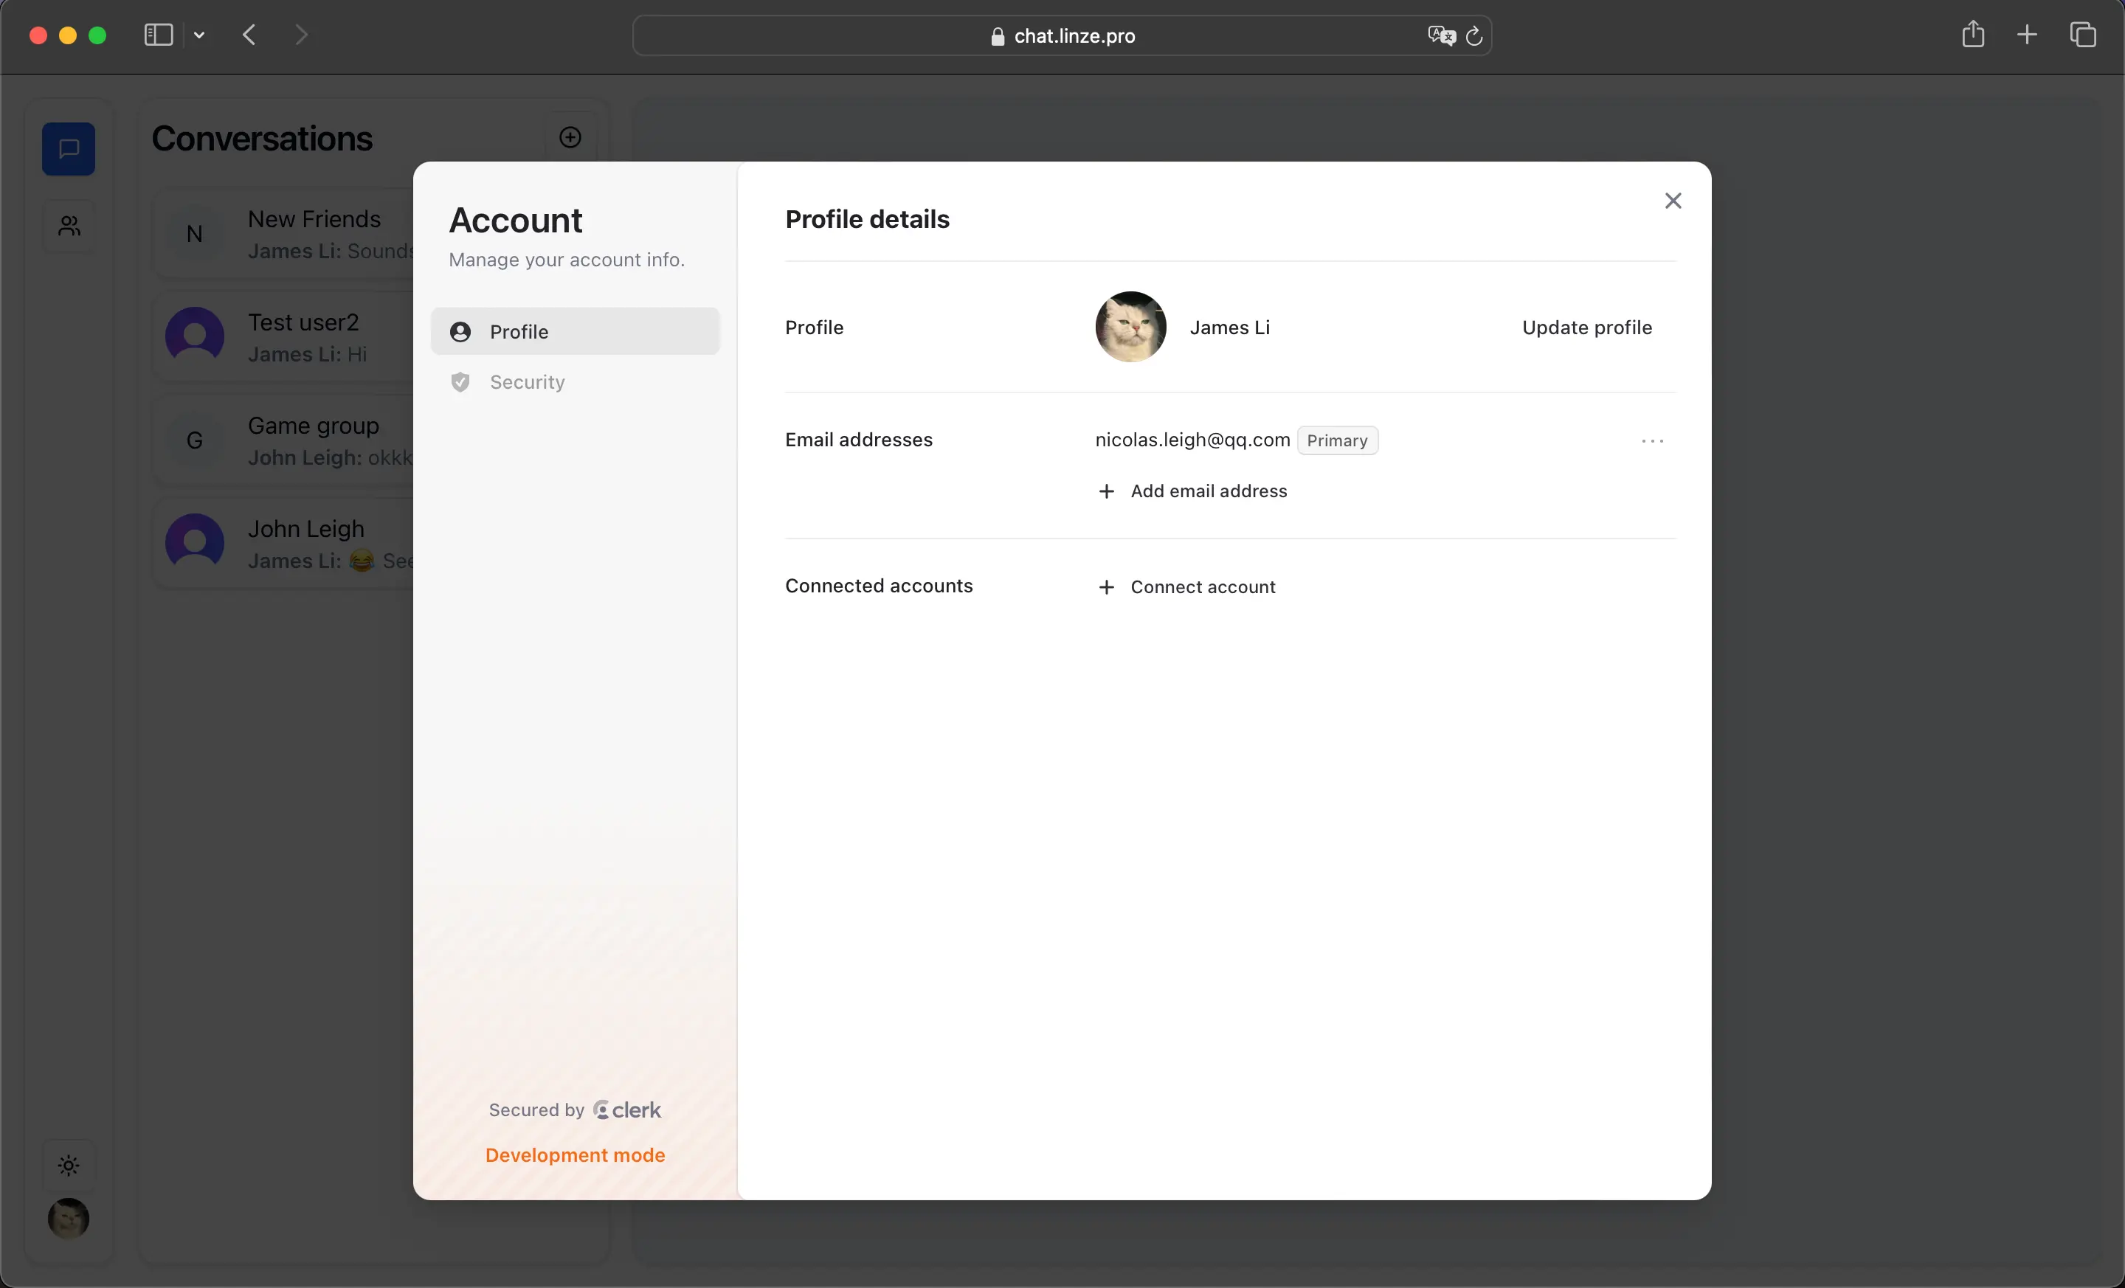Click the chat conversations sidebar icon
Viewport: 2125px width, 1288px height.
point(69,149)
